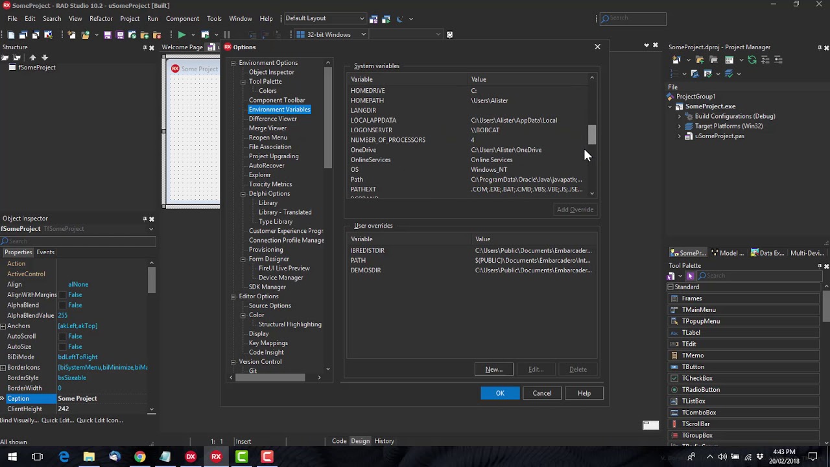Viewport: 830px width, 467px height.
Task: Toggle the AutoScroll checkbox
Action: (x=62, y=336)
